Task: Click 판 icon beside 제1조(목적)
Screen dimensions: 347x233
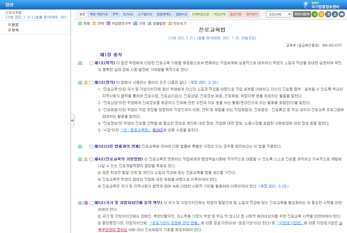Action: click(80, 63)
